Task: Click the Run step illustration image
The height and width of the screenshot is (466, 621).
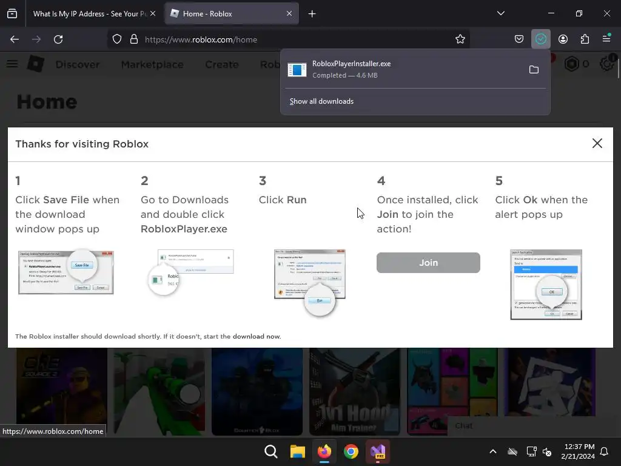Action: pyautogui.click(x=310, y=282)
